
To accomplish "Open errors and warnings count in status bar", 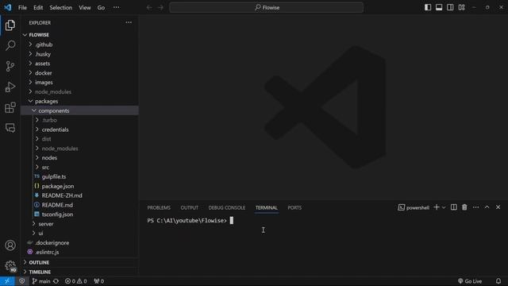I will (x=76, y=281).
